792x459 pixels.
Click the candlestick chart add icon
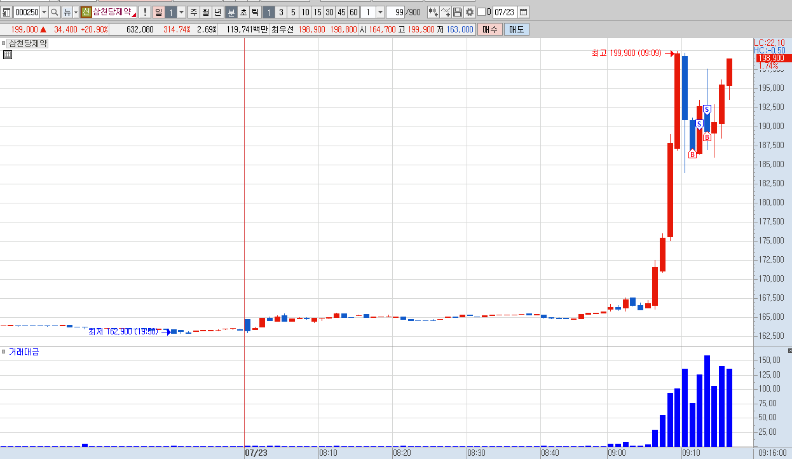point(433,12)
